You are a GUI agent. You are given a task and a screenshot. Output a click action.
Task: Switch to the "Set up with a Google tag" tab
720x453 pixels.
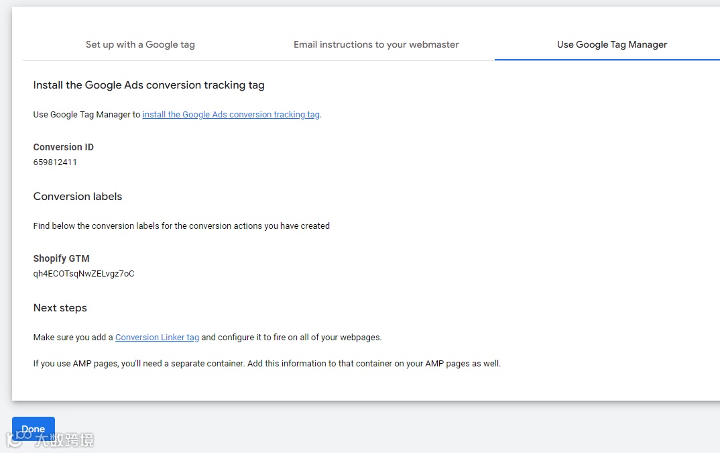(140, 44)
